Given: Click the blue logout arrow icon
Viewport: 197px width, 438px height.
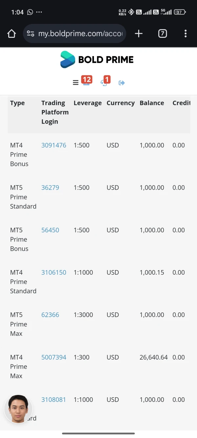Looking at the screenshot, I should pos(121,83).
